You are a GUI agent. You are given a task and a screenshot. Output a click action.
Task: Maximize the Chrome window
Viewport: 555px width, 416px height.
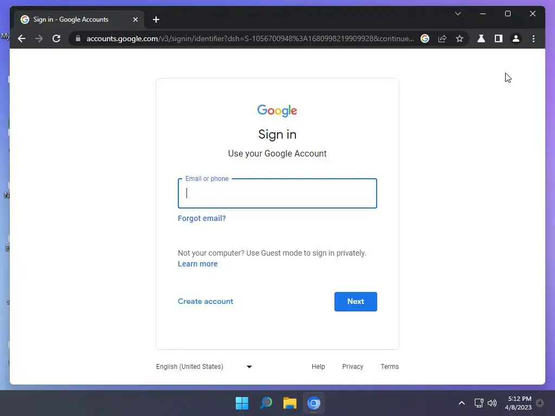507,14
